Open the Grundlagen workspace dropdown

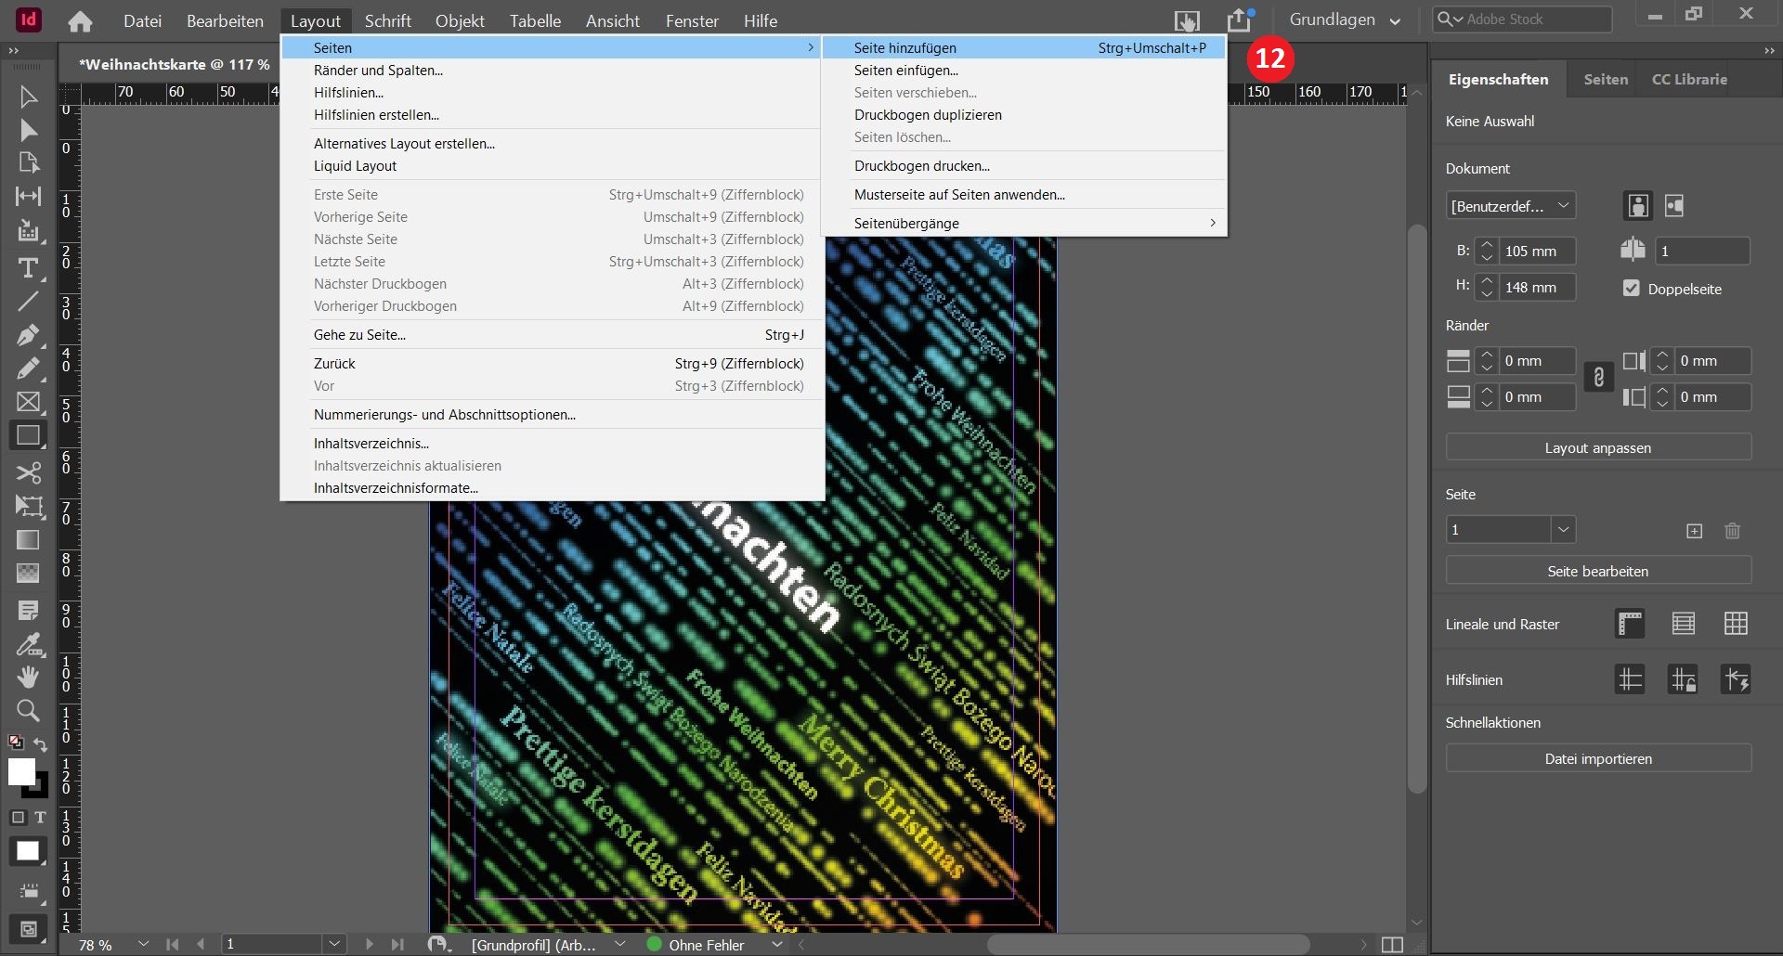[x=1345, y=19]
